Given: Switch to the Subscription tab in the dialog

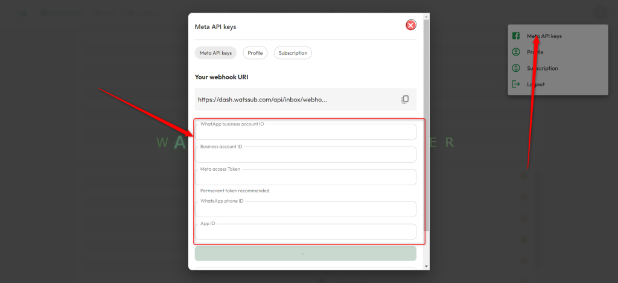Looking at the screenshot, I should coord(293,53).
